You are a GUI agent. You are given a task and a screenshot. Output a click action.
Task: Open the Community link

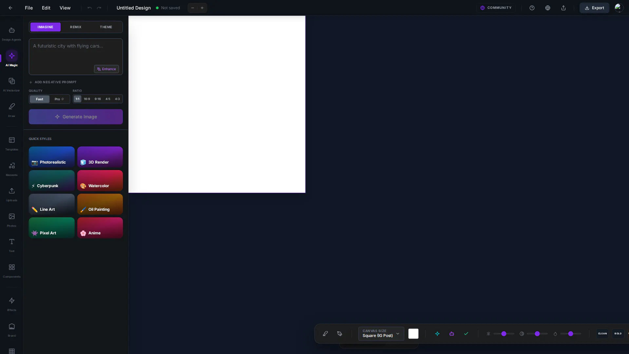click(496, 8)
